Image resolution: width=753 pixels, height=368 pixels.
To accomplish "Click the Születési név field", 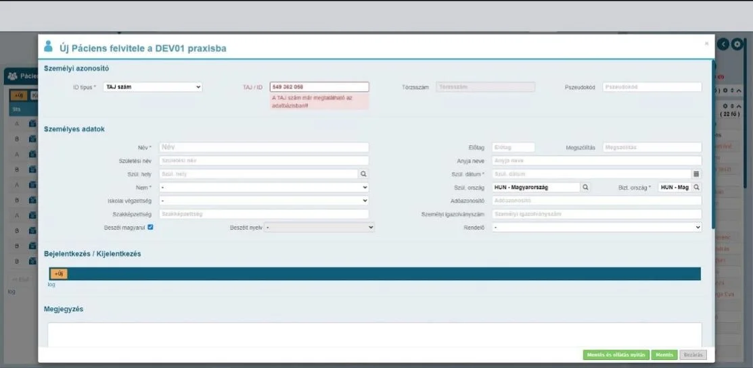I will point(264,161).
